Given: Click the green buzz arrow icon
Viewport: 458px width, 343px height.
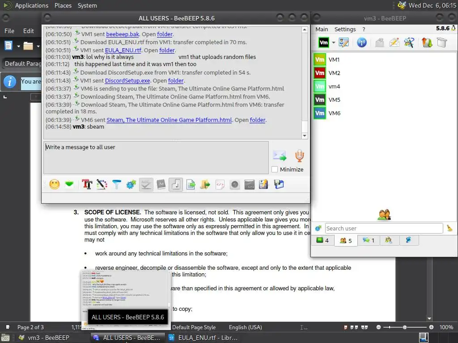Looking at the screenshot, I should 69,184.
